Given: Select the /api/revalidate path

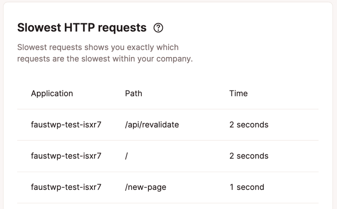Looking at the screenshot, I should point(152,125).
